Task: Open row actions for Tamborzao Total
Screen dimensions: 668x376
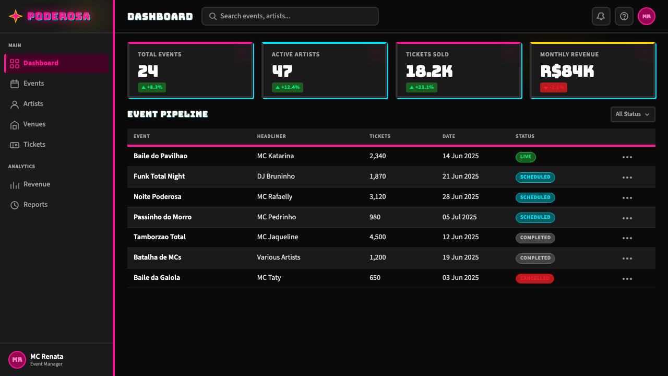Action: [627, 238]
